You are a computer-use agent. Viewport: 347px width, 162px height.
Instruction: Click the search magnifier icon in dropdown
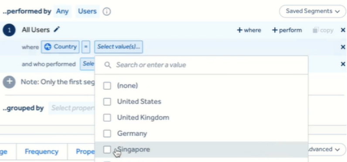pos(108,65)
